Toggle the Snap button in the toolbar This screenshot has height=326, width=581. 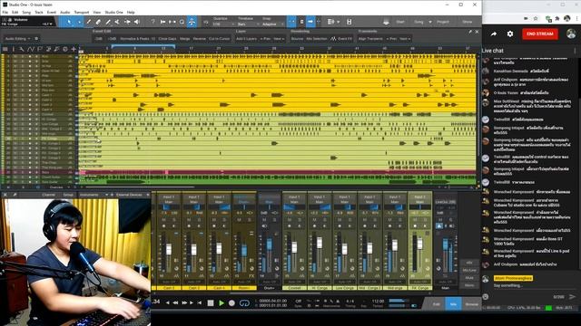click(291, 22)
